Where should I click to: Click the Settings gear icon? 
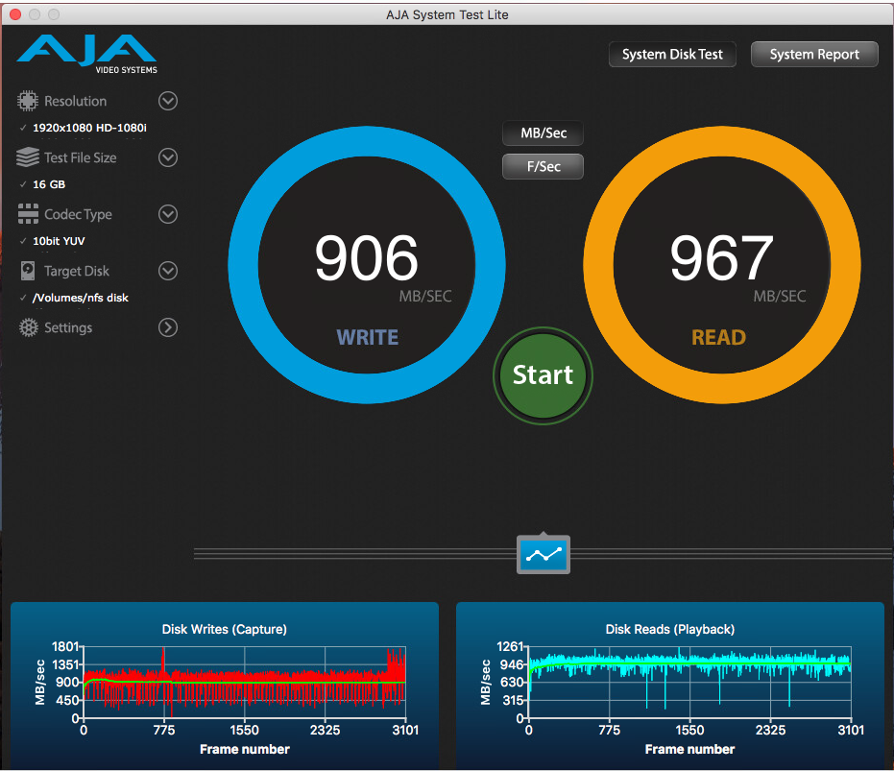(28, 327)
